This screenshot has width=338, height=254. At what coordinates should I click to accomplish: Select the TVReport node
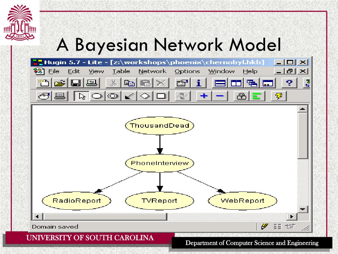tap(159, 201)
